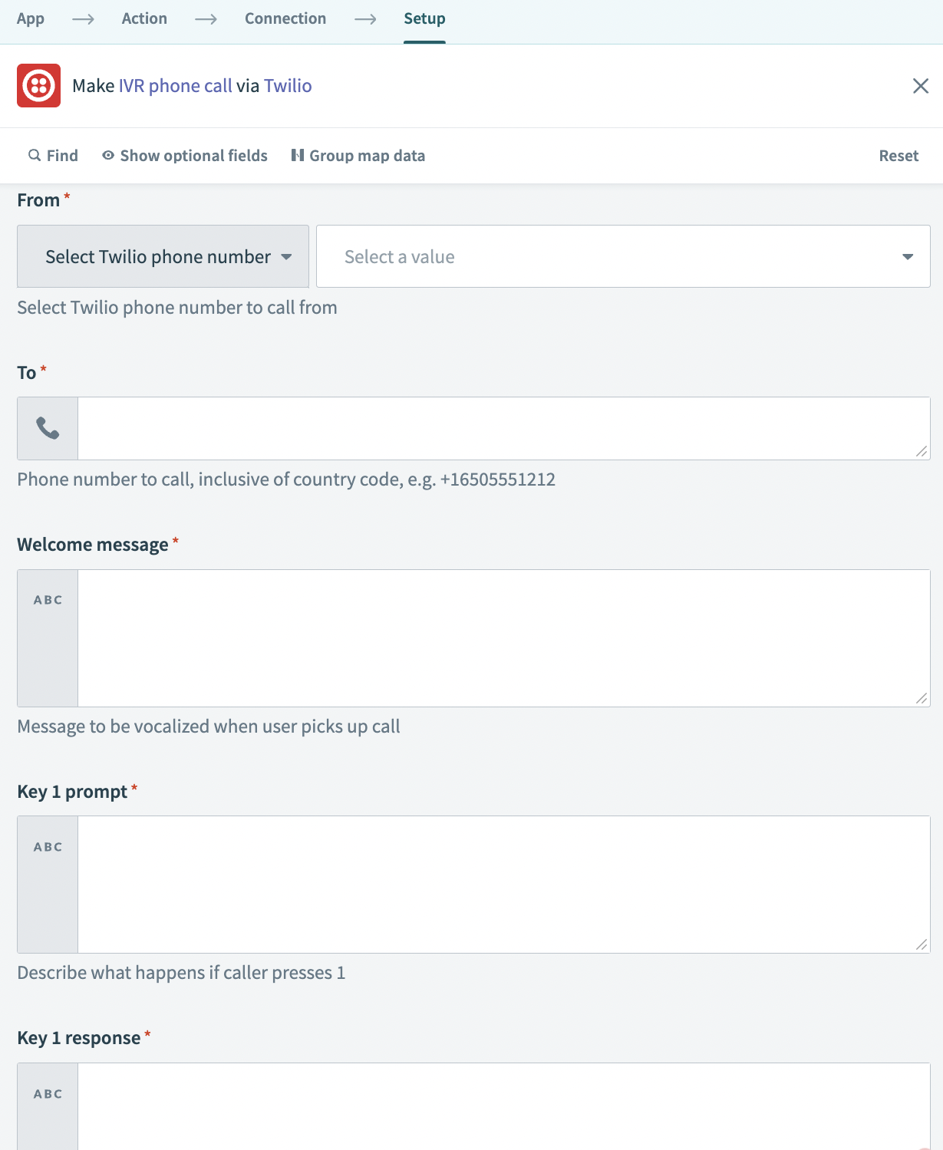The height and width of the screenshot is (1150, 943).
Task: Click the Find magnifier icon
Action: (35, 156)
